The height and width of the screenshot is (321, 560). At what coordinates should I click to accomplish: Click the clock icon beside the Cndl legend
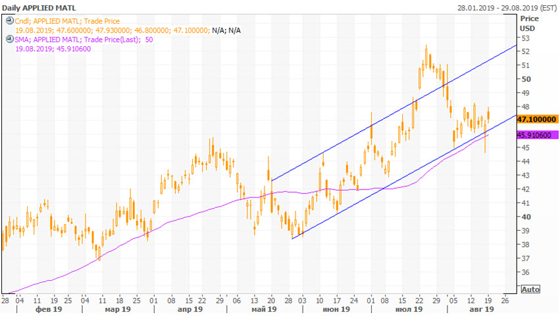[x=9, y=21]
